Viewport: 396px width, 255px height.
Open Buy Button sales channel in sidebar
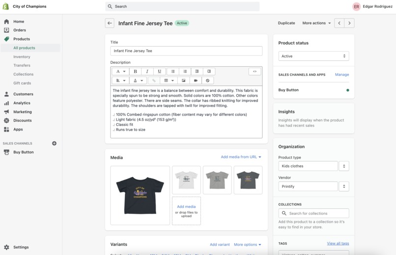tap(24, 152)
